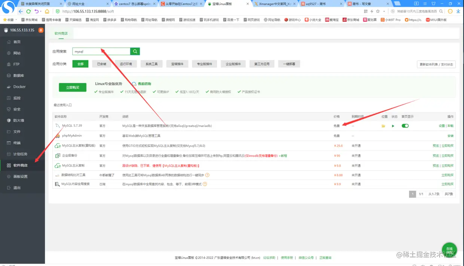Image resolution: width=464 pixels, height=266 pixels.
Task: Click browser home button
Action: [x=47, y=12]
